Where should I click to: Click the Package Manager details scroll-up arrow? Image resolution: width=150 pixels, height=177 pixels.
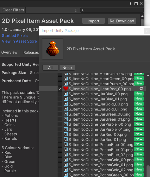click(142, 16)
